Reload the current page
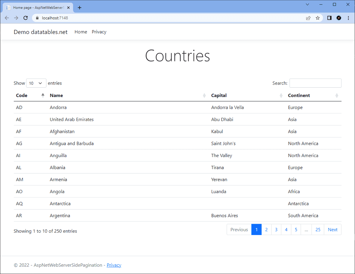This screenshot has height=274, width=355. click(x=25, y=18)
